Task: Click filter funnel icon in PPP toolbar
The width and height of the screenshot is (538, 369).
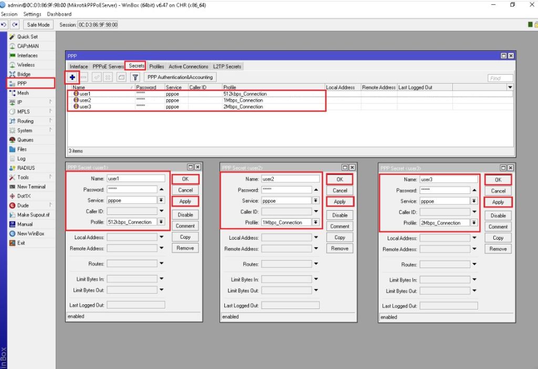Action: point(135,78)
